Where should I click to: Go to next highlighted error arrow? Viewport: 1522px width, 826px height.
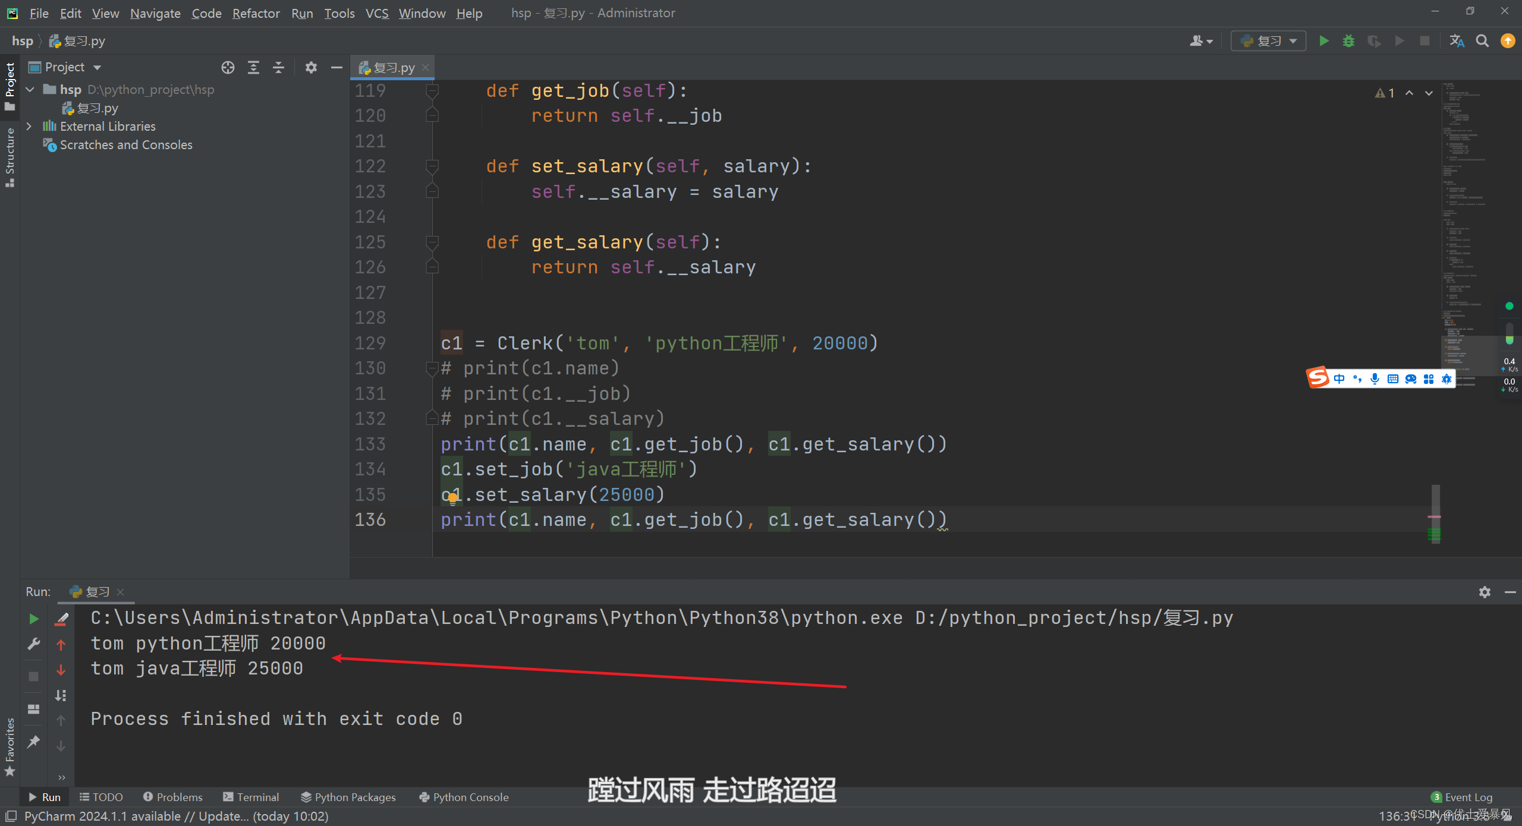coord(1429,93)
